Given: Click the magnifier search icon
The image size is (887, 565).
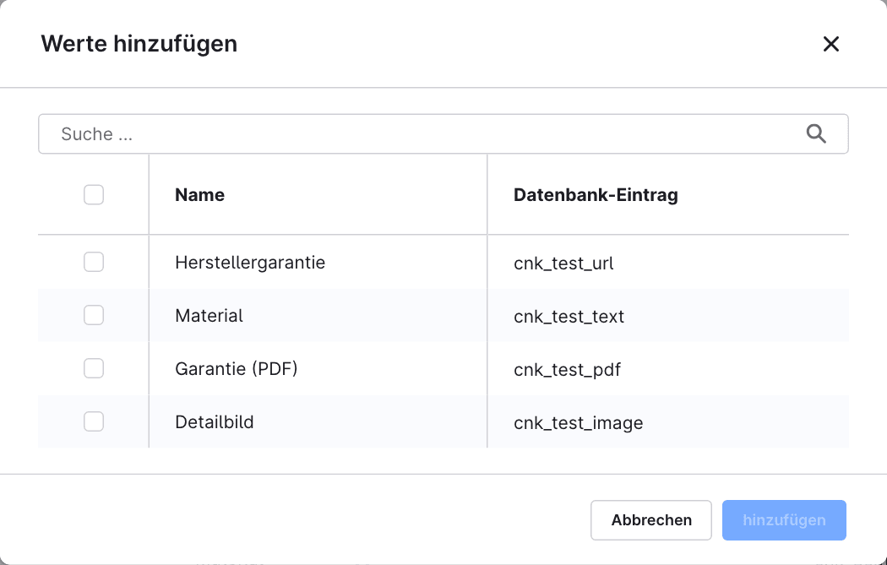Looking at the screenshot, I should pyautogui.click(x=816, y=134).
